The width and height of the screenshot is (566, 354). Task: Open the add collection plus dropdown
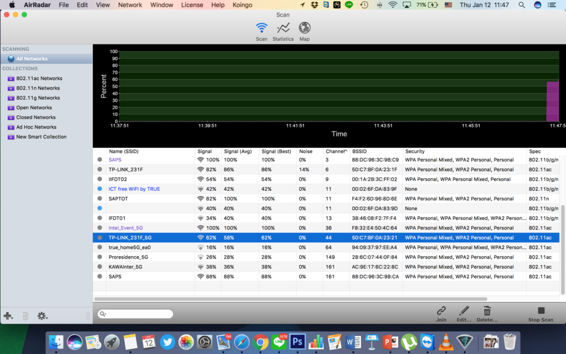click(x=8, y=316)
